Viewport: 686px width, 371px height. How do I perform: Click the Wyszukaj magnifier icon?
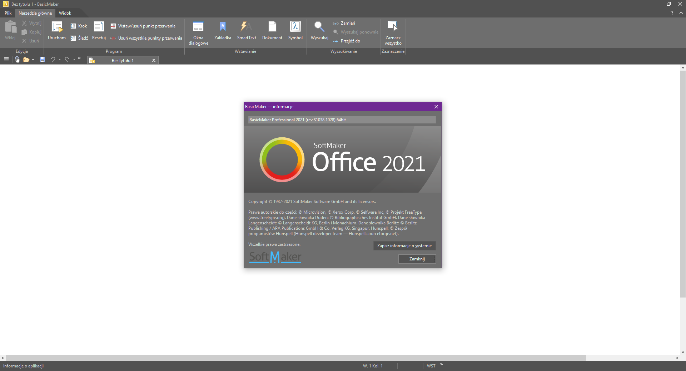point(319,26)
